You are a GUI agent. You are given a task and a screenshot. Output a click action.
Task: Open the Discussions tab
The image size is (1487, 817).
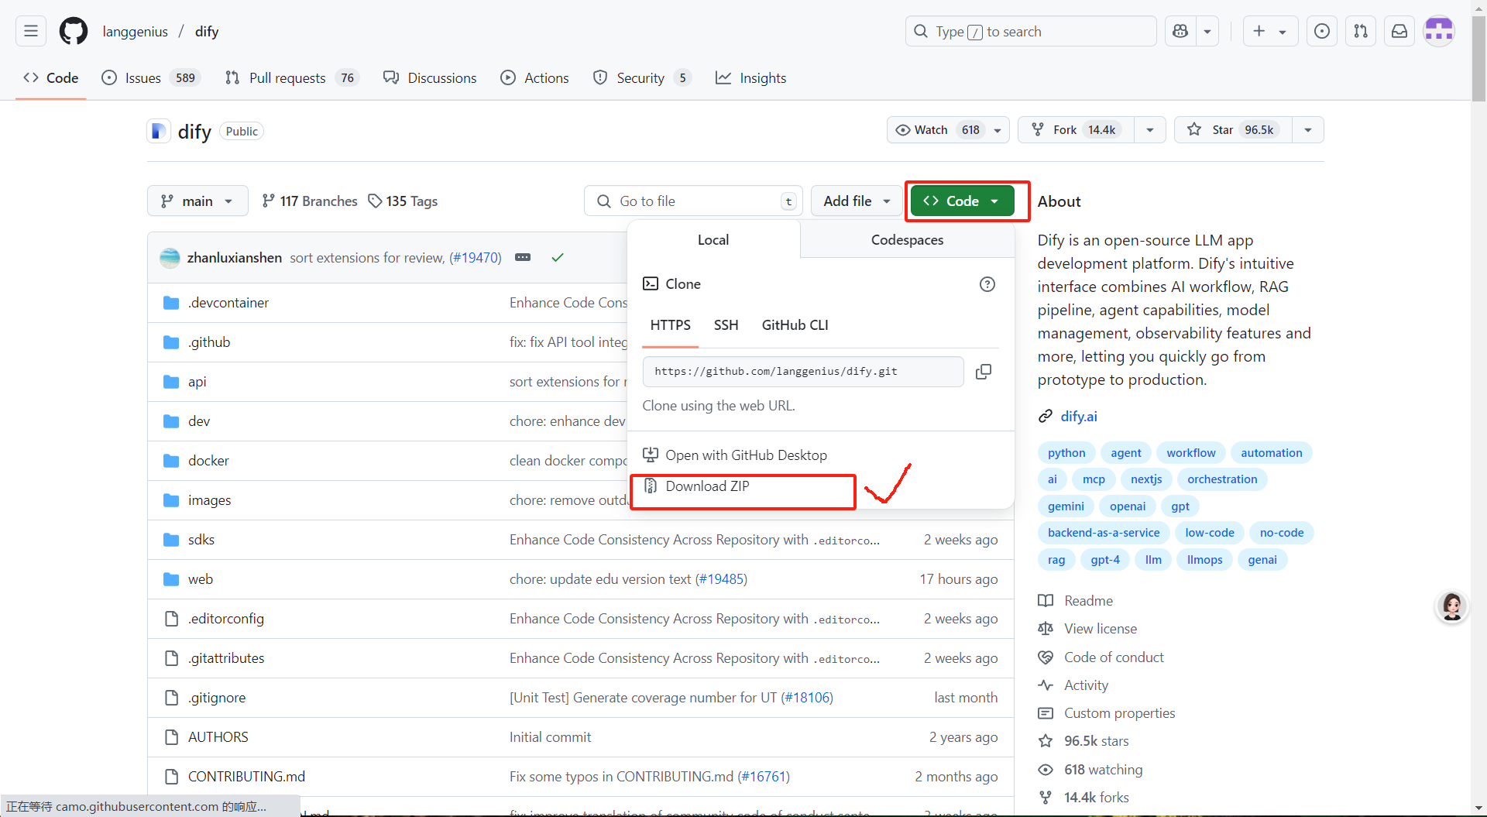[430, 77]
